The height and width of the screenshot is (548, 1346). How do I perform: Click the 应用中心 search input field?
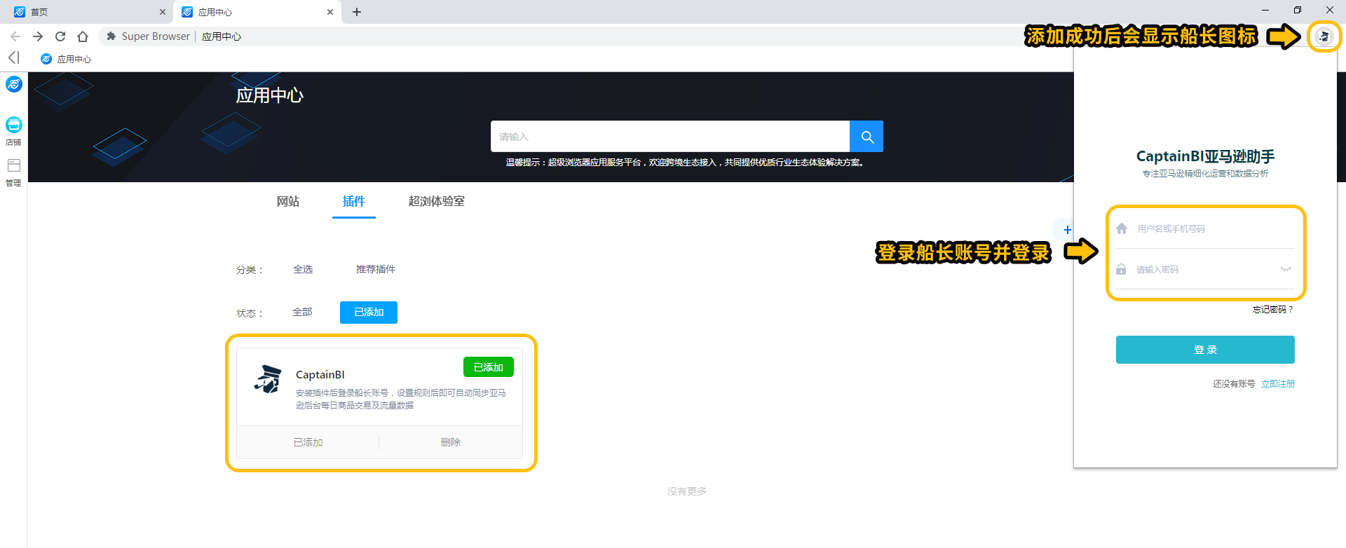point(670,137)
